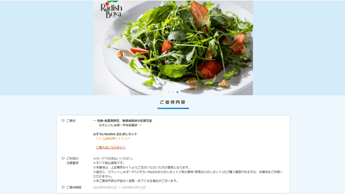
Task: Click the ご優待内容 section heading
Action: pos(173,102)
